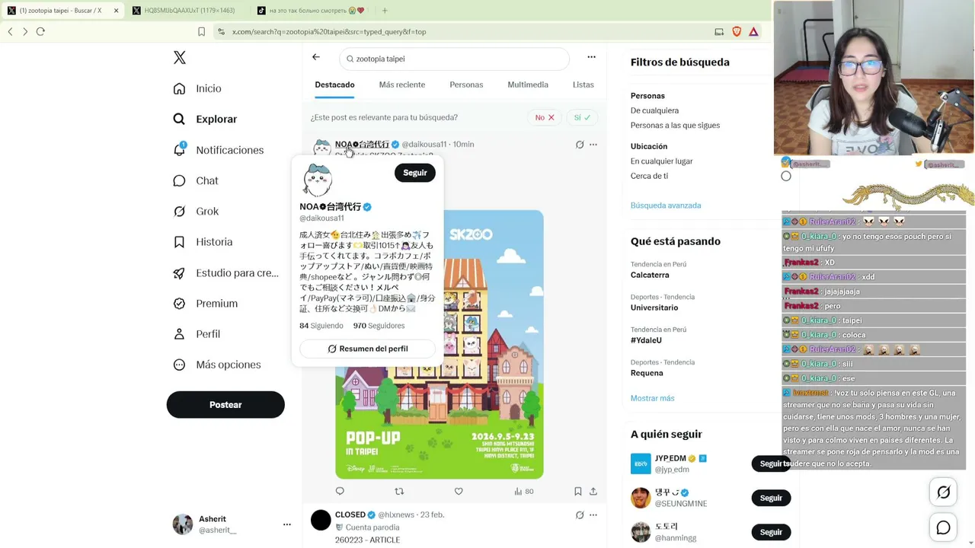Mark post as not relevant with No
The height and width of the screenshot is (548, 975).
[x=544, y=117]
